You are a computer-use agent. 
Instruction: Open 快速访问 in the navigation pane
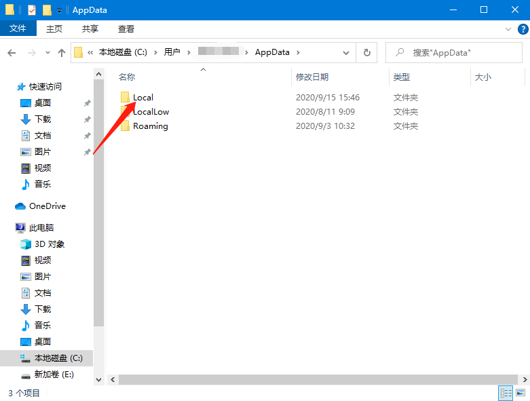[x=45, y=86]
